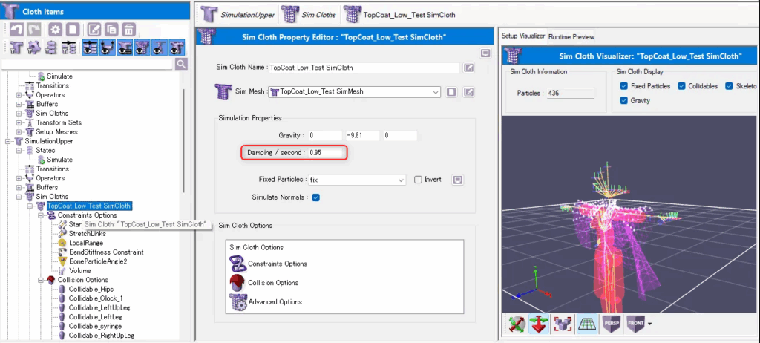
Task: Select the BendStiffness Constraint tree item
Action: click(105, 252)
